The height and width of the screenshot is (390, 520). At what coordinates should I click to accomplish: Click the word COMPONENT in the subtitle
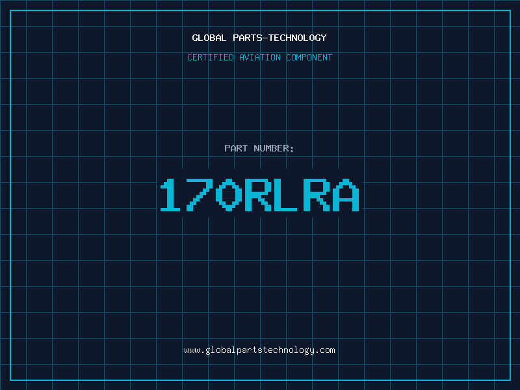pyautogui.click(x=309, y=58)
